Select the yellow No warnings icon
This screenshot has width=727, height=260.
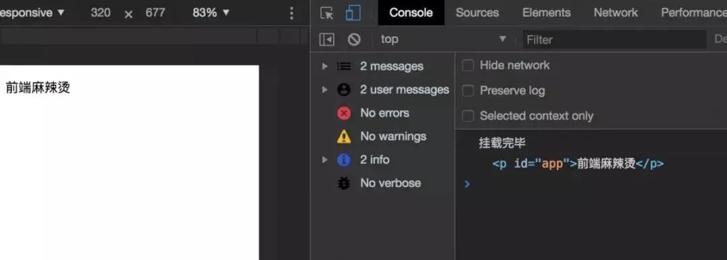344,136
